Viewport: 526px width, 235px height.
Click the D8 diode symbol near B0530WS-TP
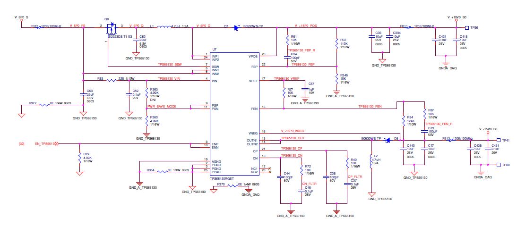click(388, 141)
